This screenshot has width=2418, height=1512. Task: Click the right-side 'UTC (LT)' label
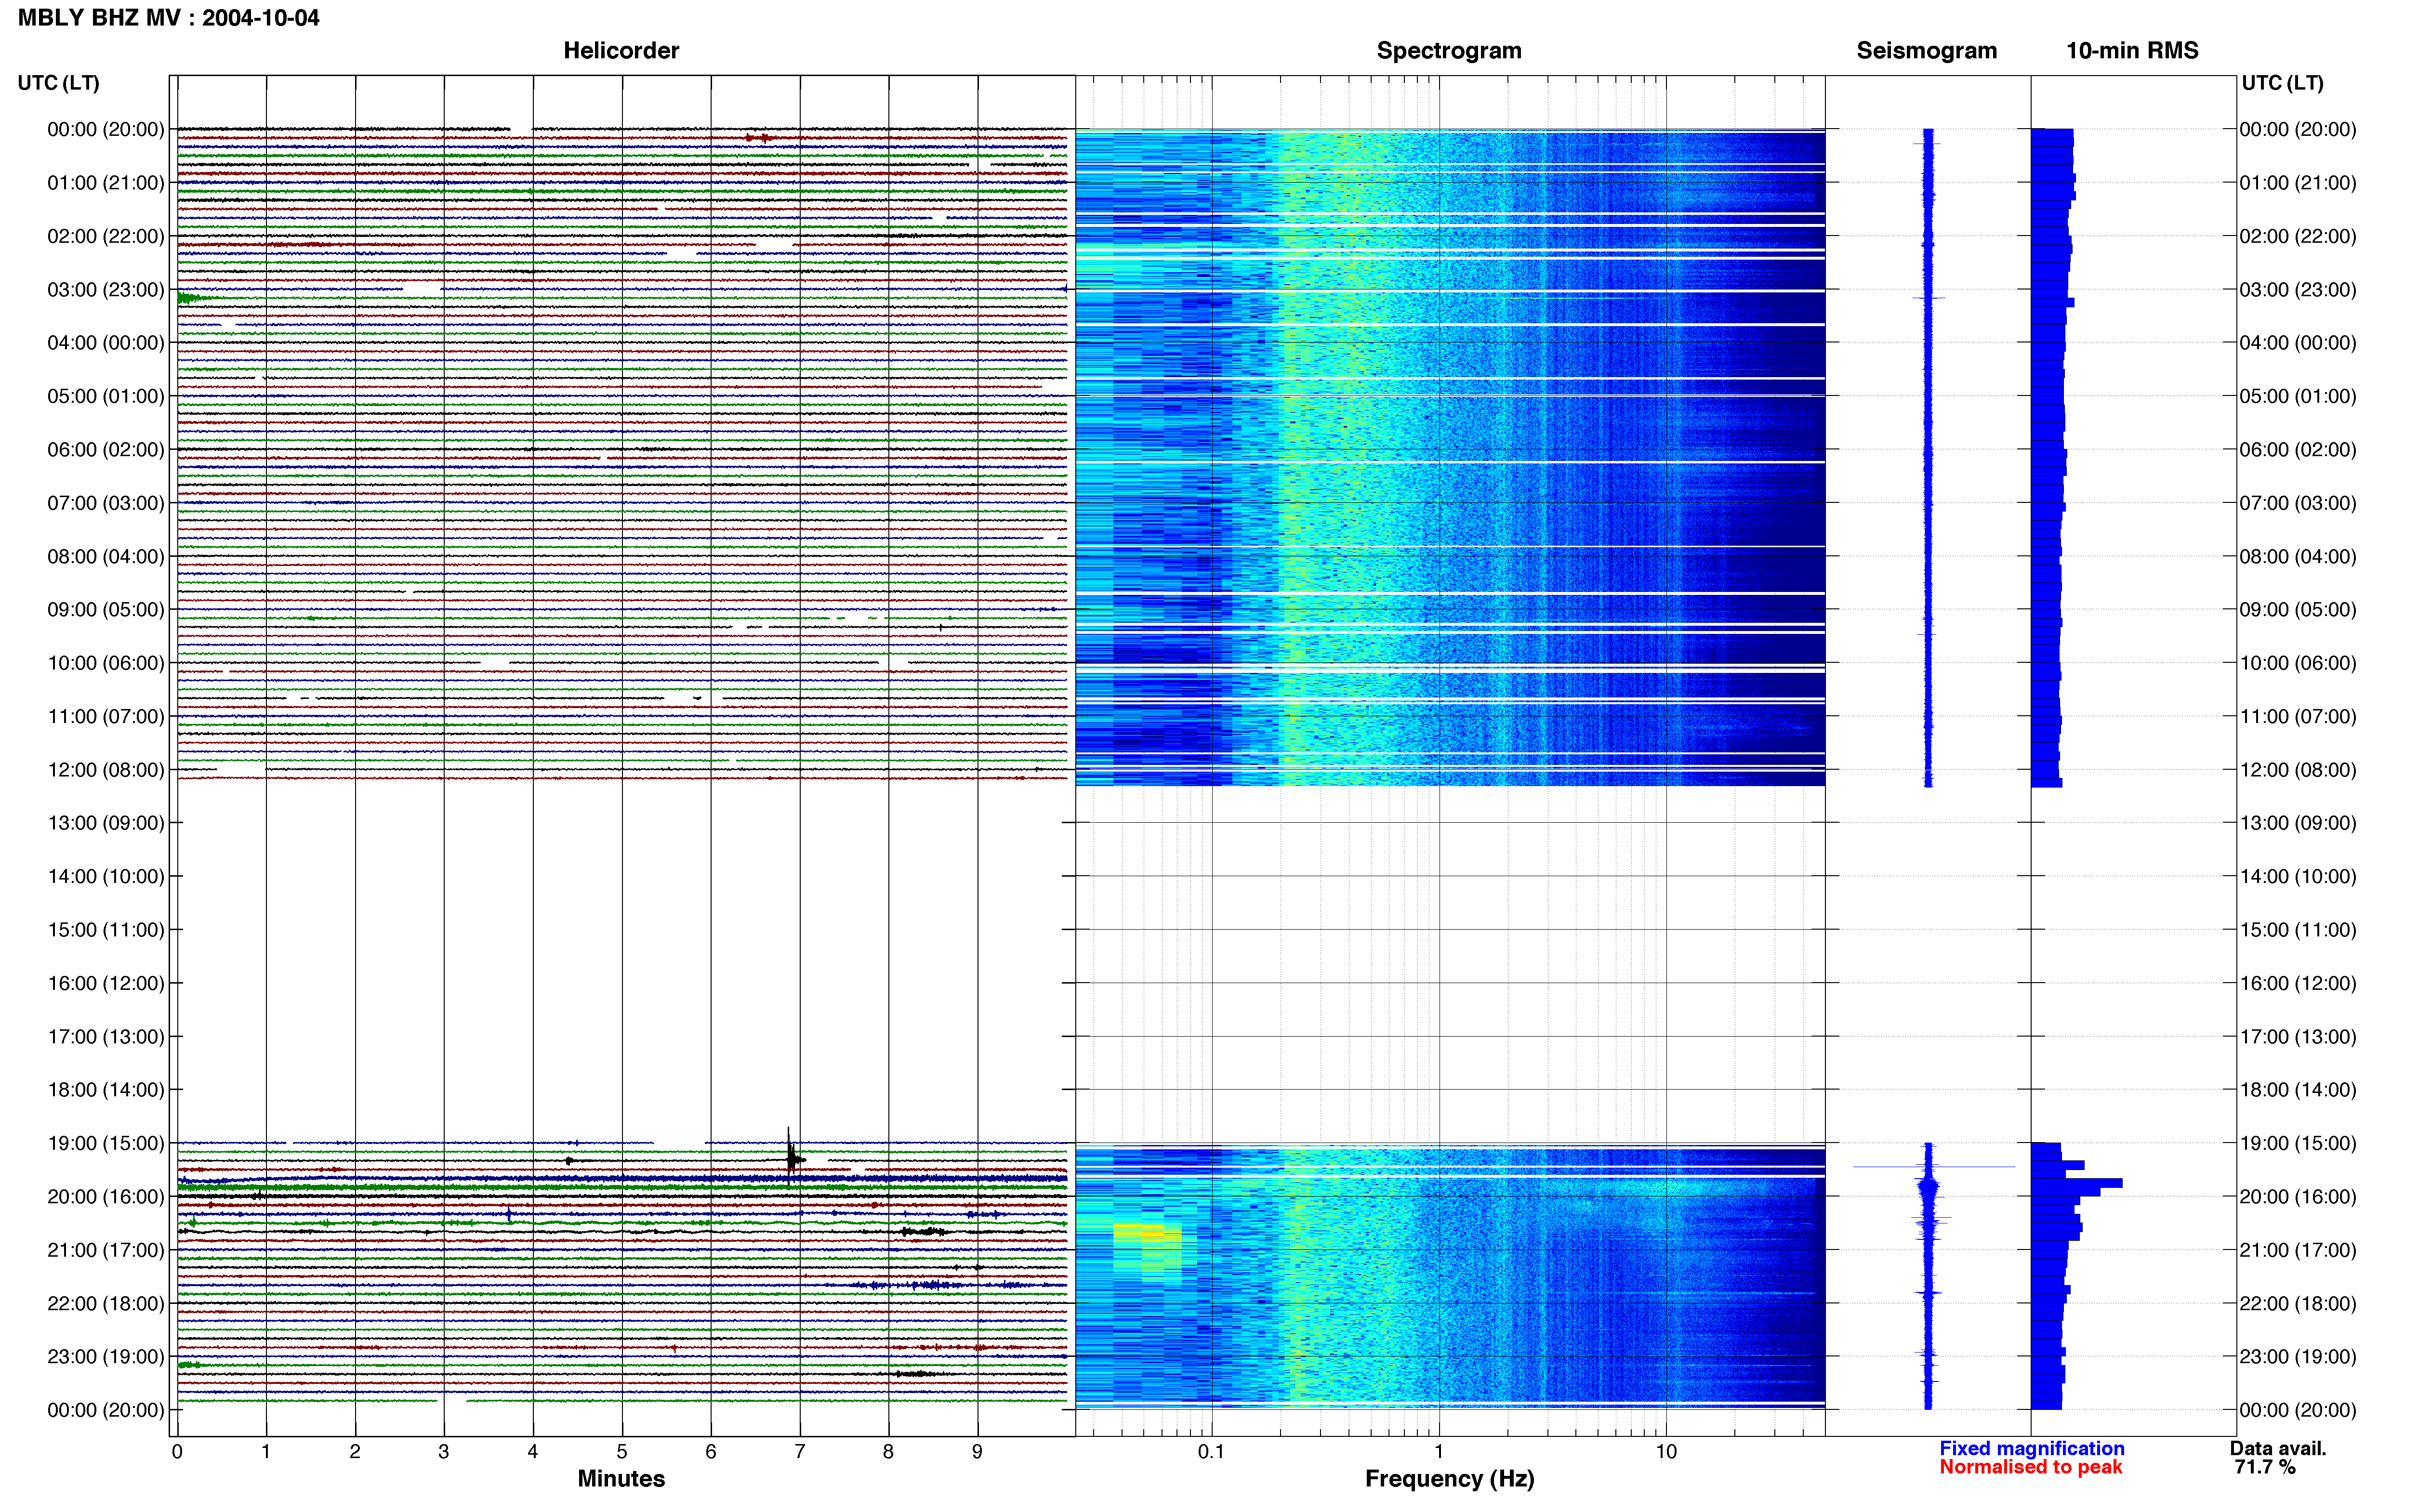[2282, 83]
